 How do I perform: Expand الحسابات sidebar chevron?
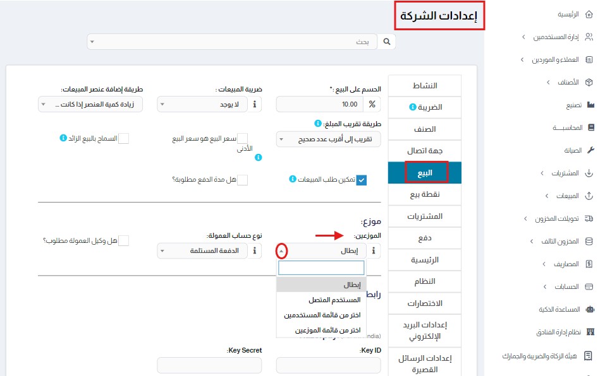tap(545, 286)
